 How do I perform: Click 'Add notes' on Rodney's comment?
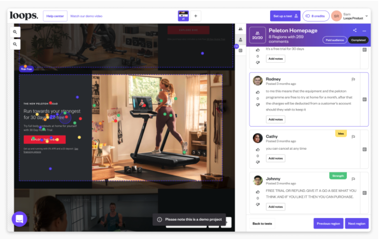[x=276, y=120]
